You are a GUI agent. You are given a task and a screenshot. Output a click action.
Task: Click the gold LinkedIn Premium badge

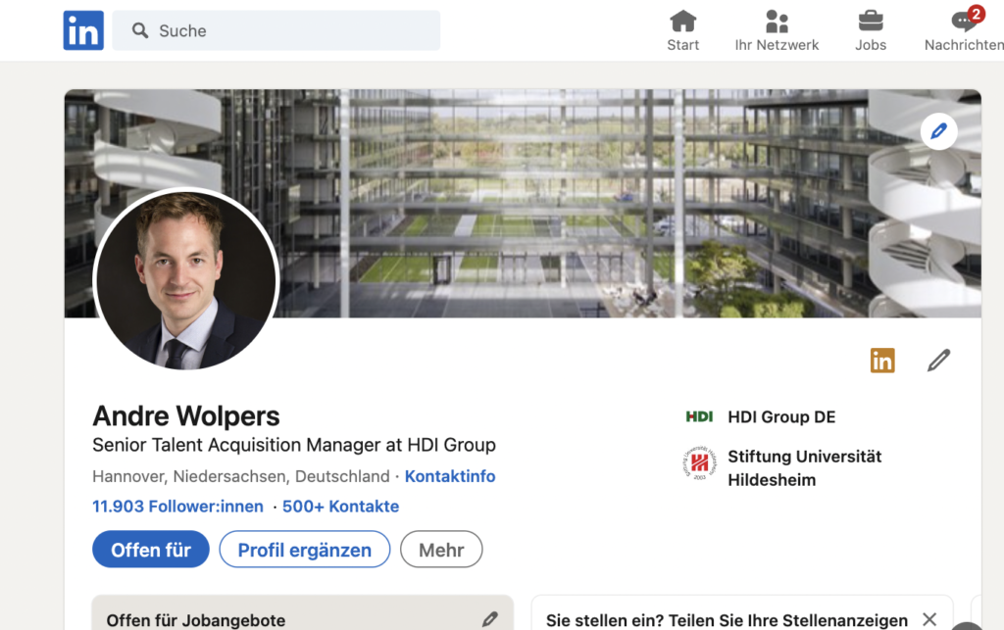click(882, 361)
